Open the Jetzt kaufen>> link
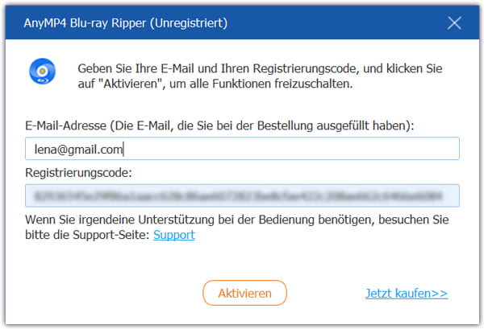 407,294
